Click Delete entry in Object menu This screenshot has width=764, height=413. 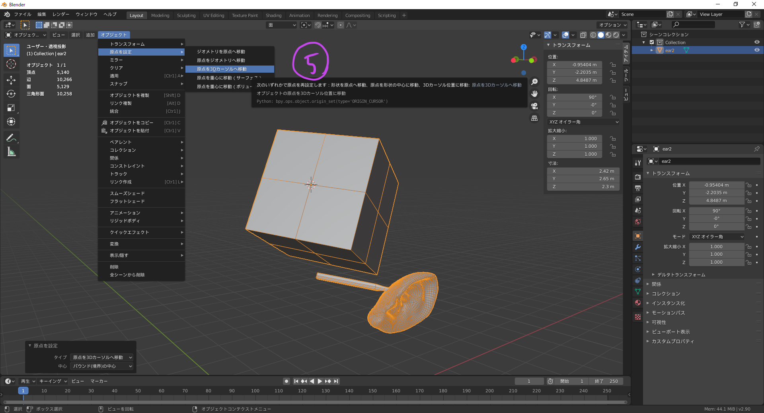114,267
